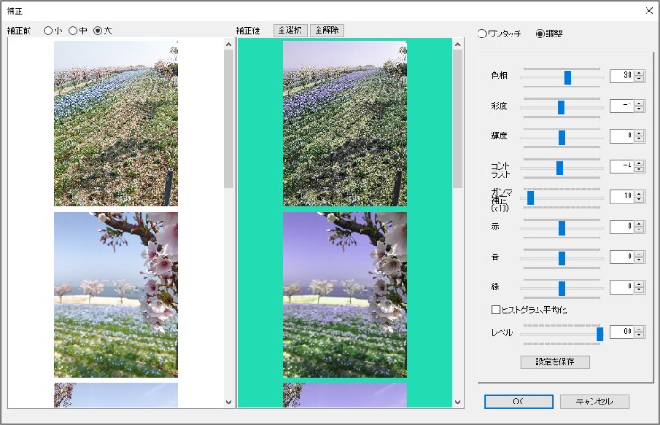Click the 赤 slider handle

tap(562, 229)
